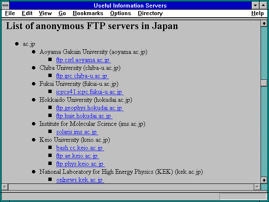Follow the ftp.csrl.aoyama.ac.jp link

(83, 60)
